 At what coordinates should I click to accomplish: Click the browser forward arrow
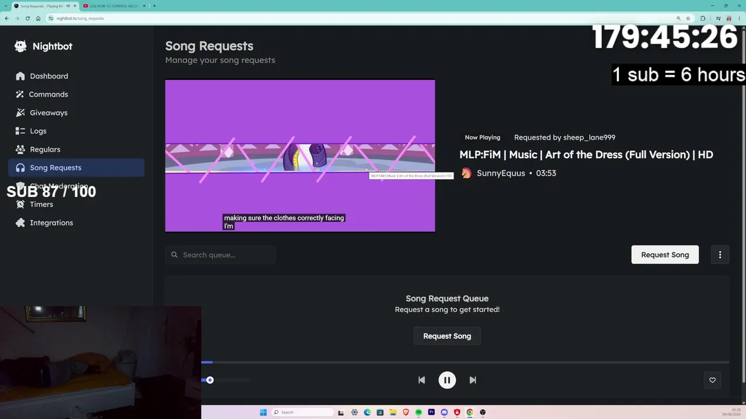point(17,18)
